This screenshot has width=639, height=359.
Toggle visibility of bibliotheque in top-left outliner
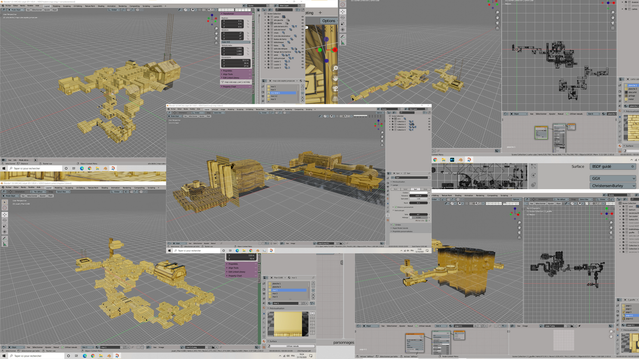(303, 42)
